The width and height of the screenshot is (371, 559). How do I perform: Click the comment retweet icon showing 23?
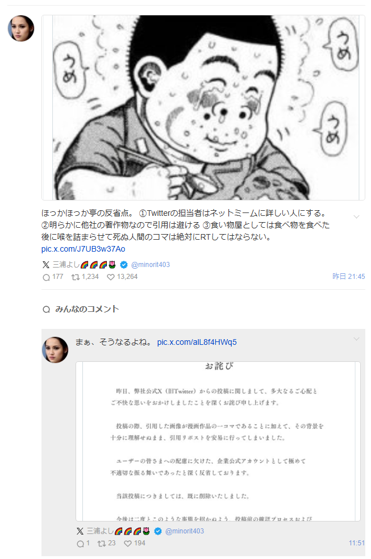pos(102,543)
